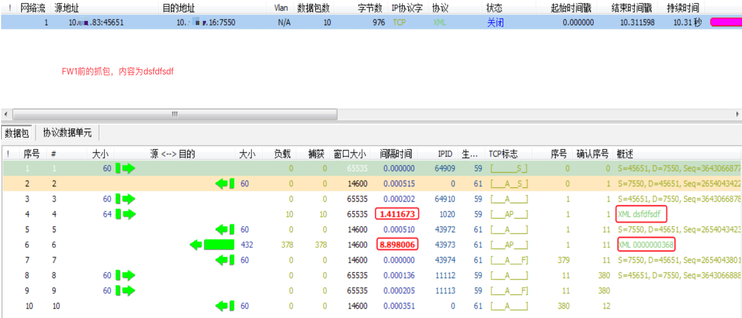The width and height of the screenshot is (742, 318).
Task: Click the green left arrow in packet row 10
Action: [225, 306]
